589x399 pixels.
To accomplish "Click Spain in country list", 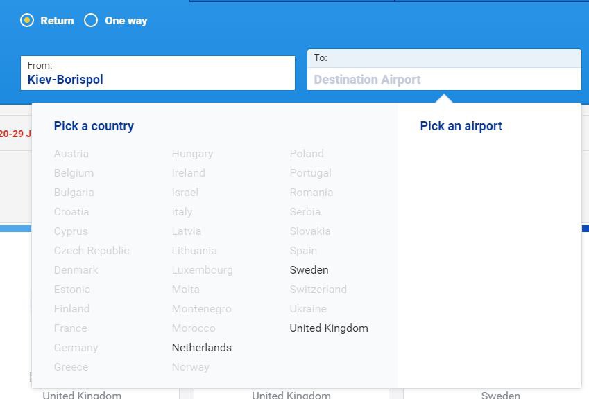I will (303, 251).
